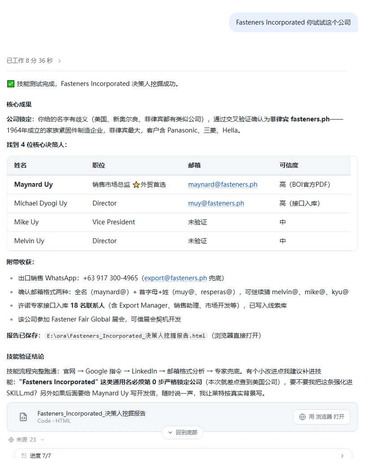Click the Code · HTML label on file card
The image size is (371, 459).
54,421
